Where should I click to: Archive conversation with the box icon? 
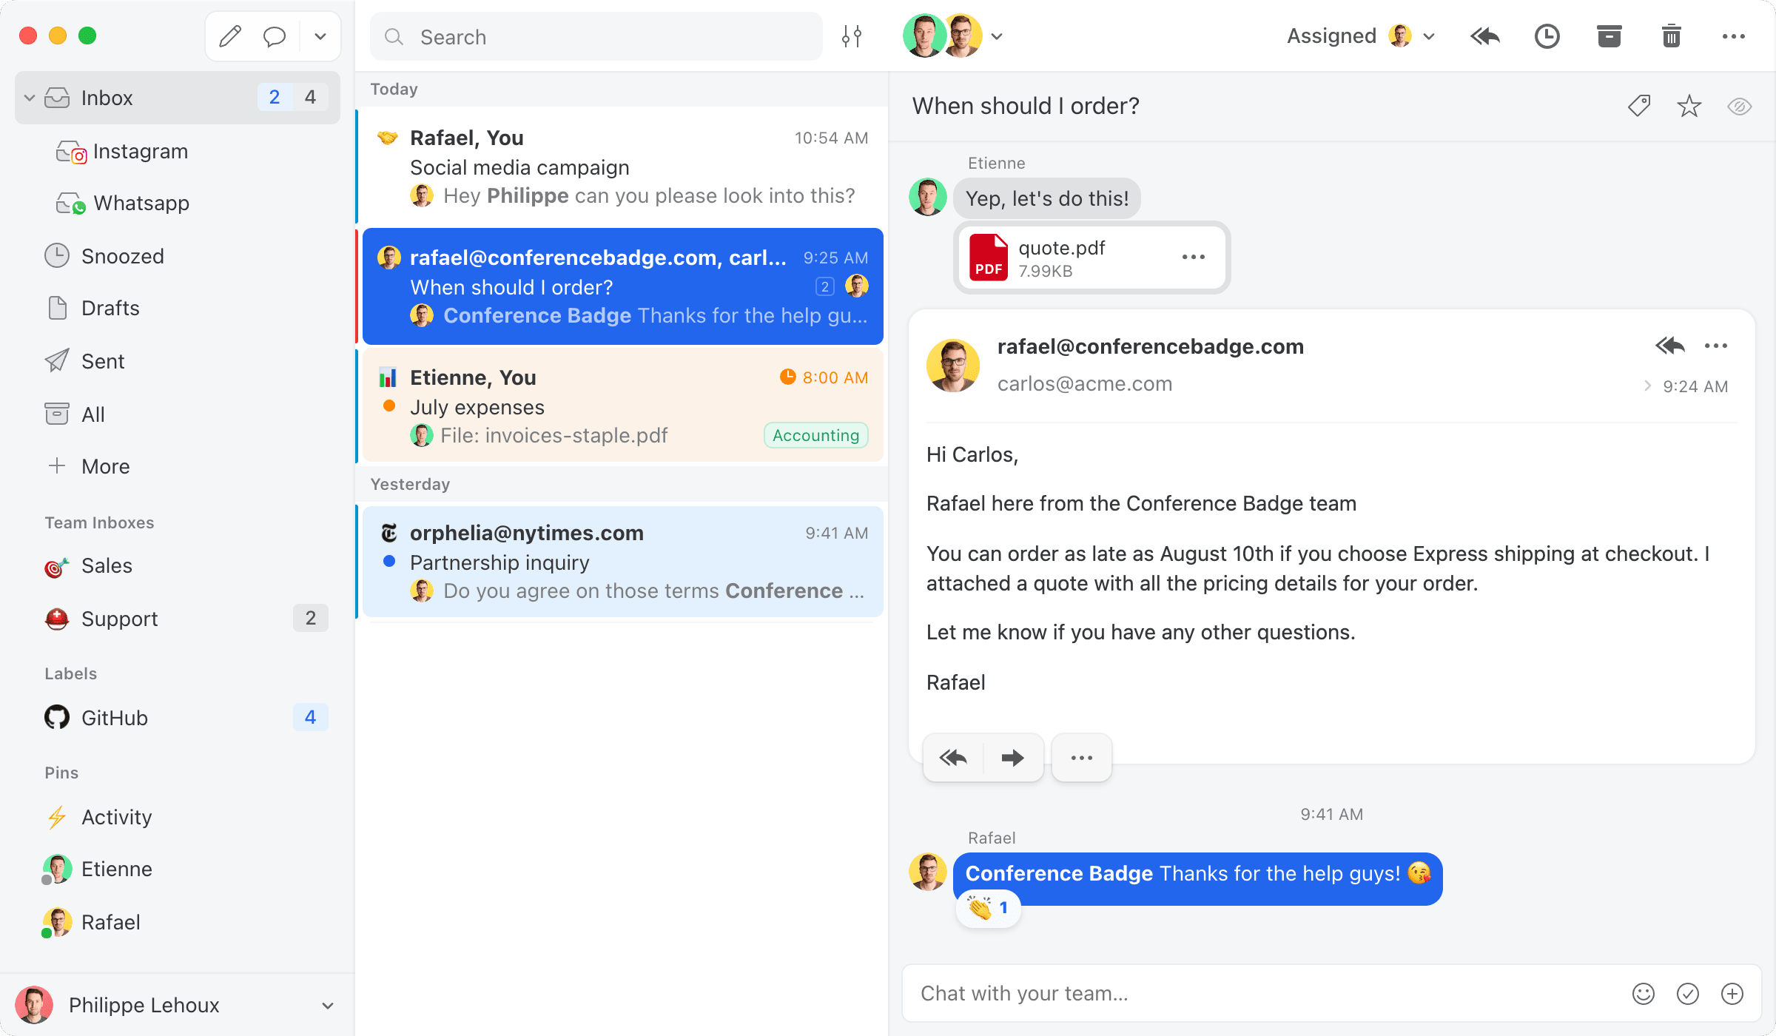1609,36
